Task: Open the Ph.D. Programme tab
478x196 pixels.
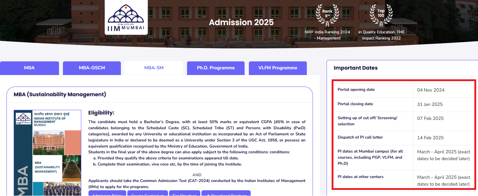Action: [x=216, y=68]
